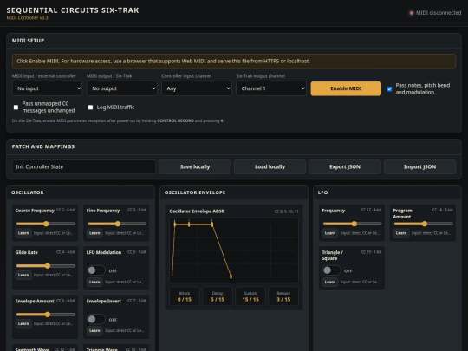Adjust the LFO Program Amount slider
The height and width of the screenshot is (351, 468).
(x=424, y=224)
